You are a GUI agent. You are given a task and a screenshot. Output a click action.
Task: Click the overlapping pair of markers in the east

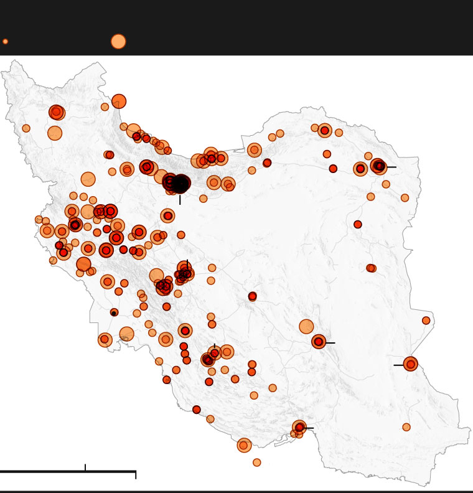[x=371, y=268]
